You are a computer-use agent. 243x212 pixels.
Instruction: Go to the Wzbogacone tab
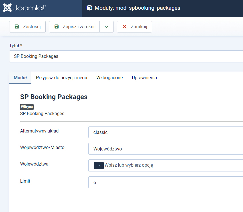click(x=110, y=78)
